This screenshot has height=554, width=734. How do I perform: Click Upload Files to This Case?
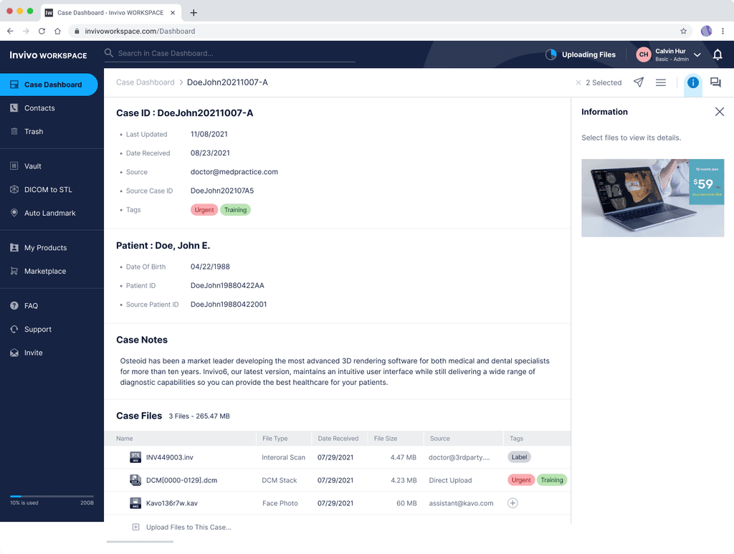click(x=189, y=527)
